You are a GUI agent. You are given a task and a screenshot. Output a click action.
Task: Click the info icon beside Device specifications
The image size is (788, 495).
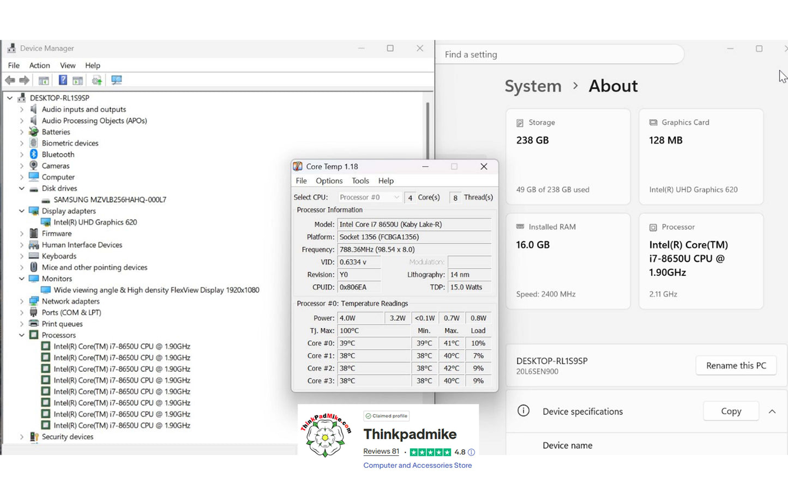tap(523, 411)
